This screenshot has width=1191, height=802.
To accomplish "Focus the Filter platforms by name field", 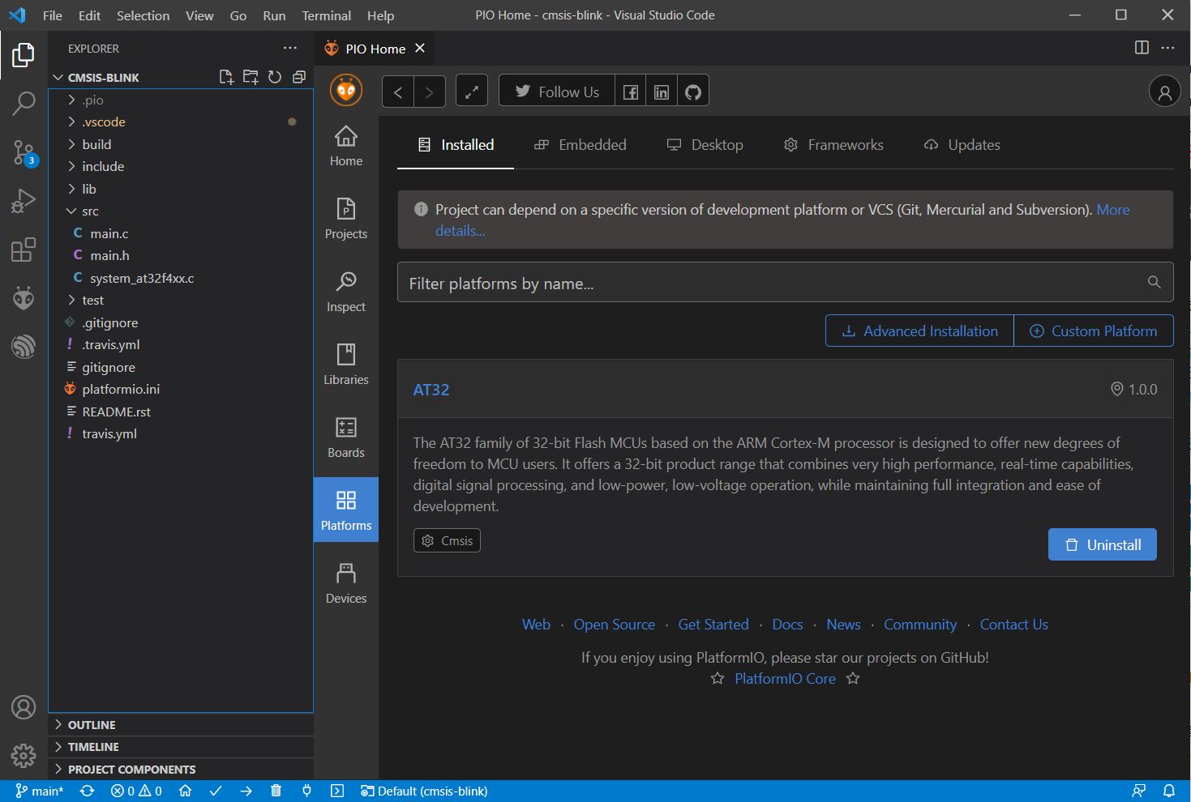I will [785, 283].
